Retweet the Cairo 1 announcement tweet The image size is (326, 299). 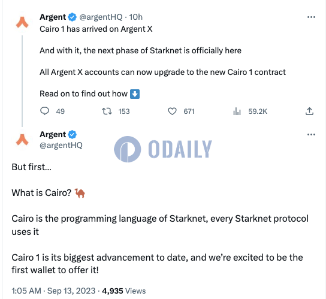click(x=107, y=111)
